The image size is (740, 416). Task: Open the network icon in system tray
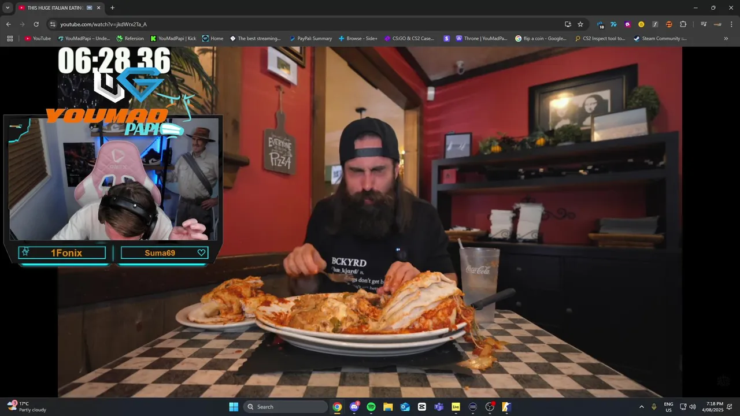(683, 407)
